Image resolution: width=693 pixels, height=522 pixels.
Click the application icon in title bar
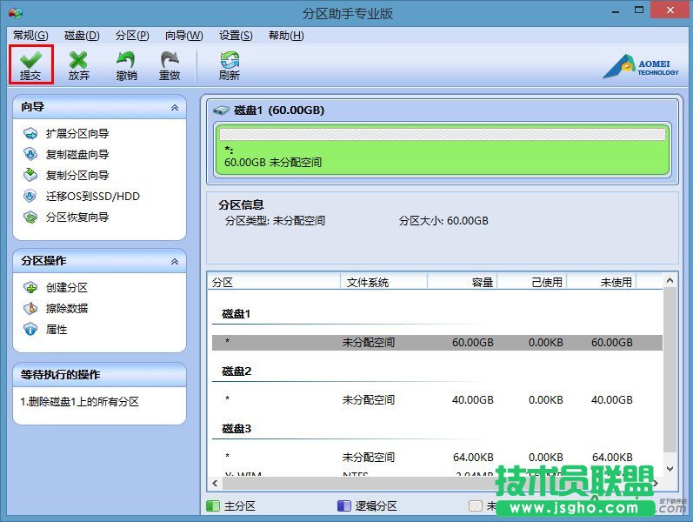15,13
